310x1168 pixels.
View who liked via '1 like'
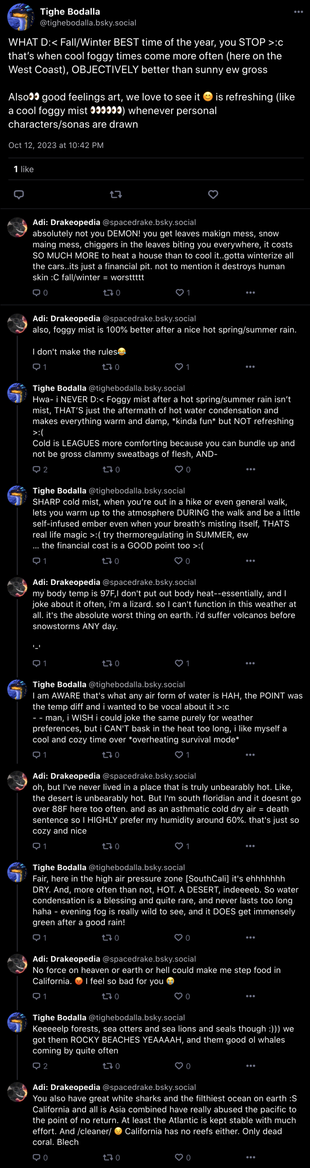tap(23, 169)
